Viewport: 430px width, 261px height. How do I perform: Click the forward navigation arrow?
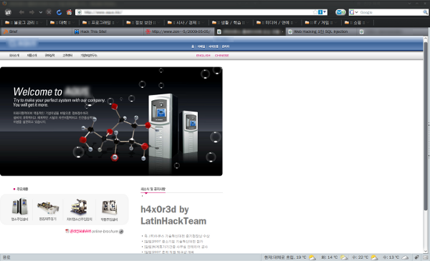click(x=32, y=12)
